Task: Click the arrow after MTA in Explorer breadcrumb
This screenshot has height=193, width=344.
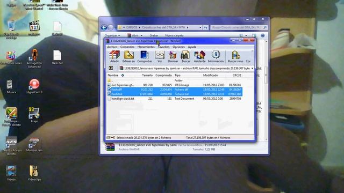Action: pos(188,27)
